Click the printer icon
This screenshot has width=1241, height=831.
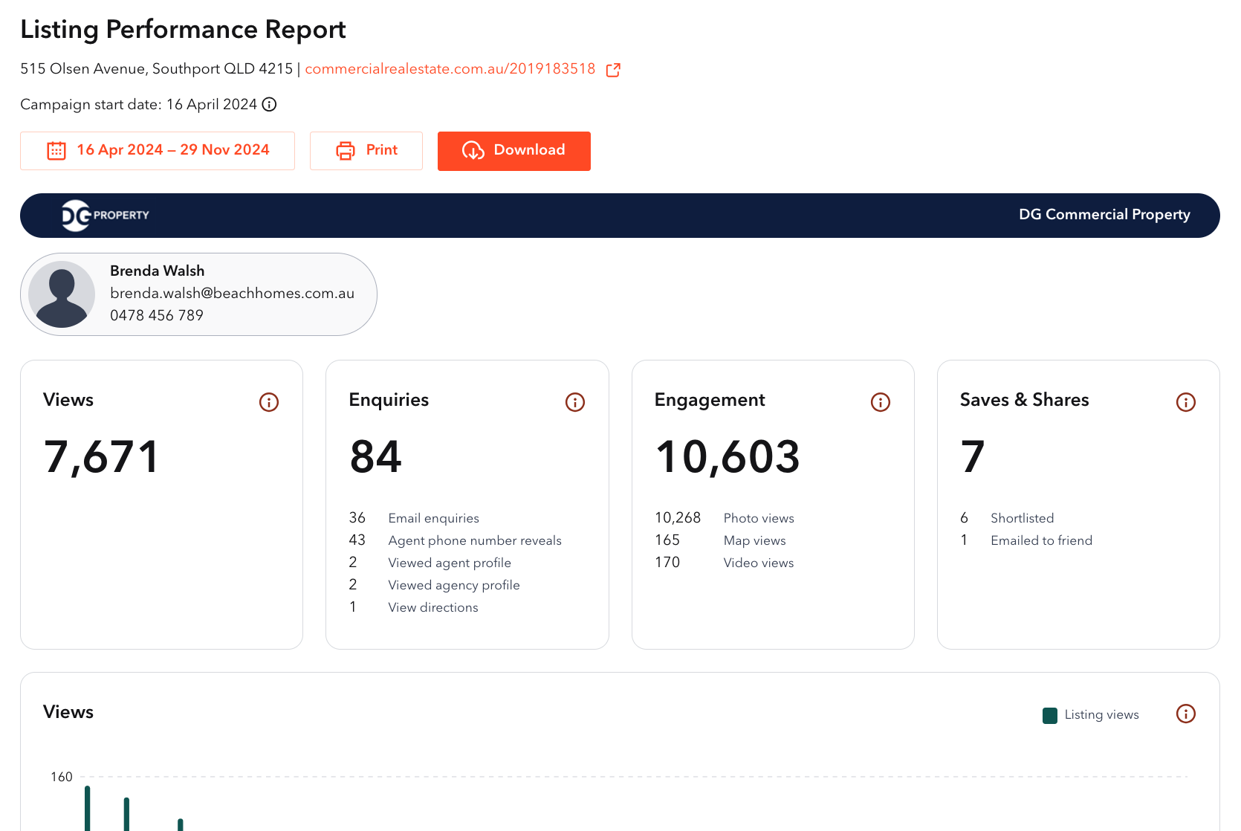pos(346,151)
